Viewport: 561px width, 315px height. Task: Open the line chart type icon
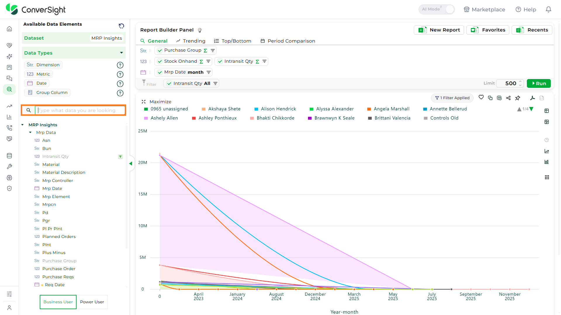(x=547, y=151)
